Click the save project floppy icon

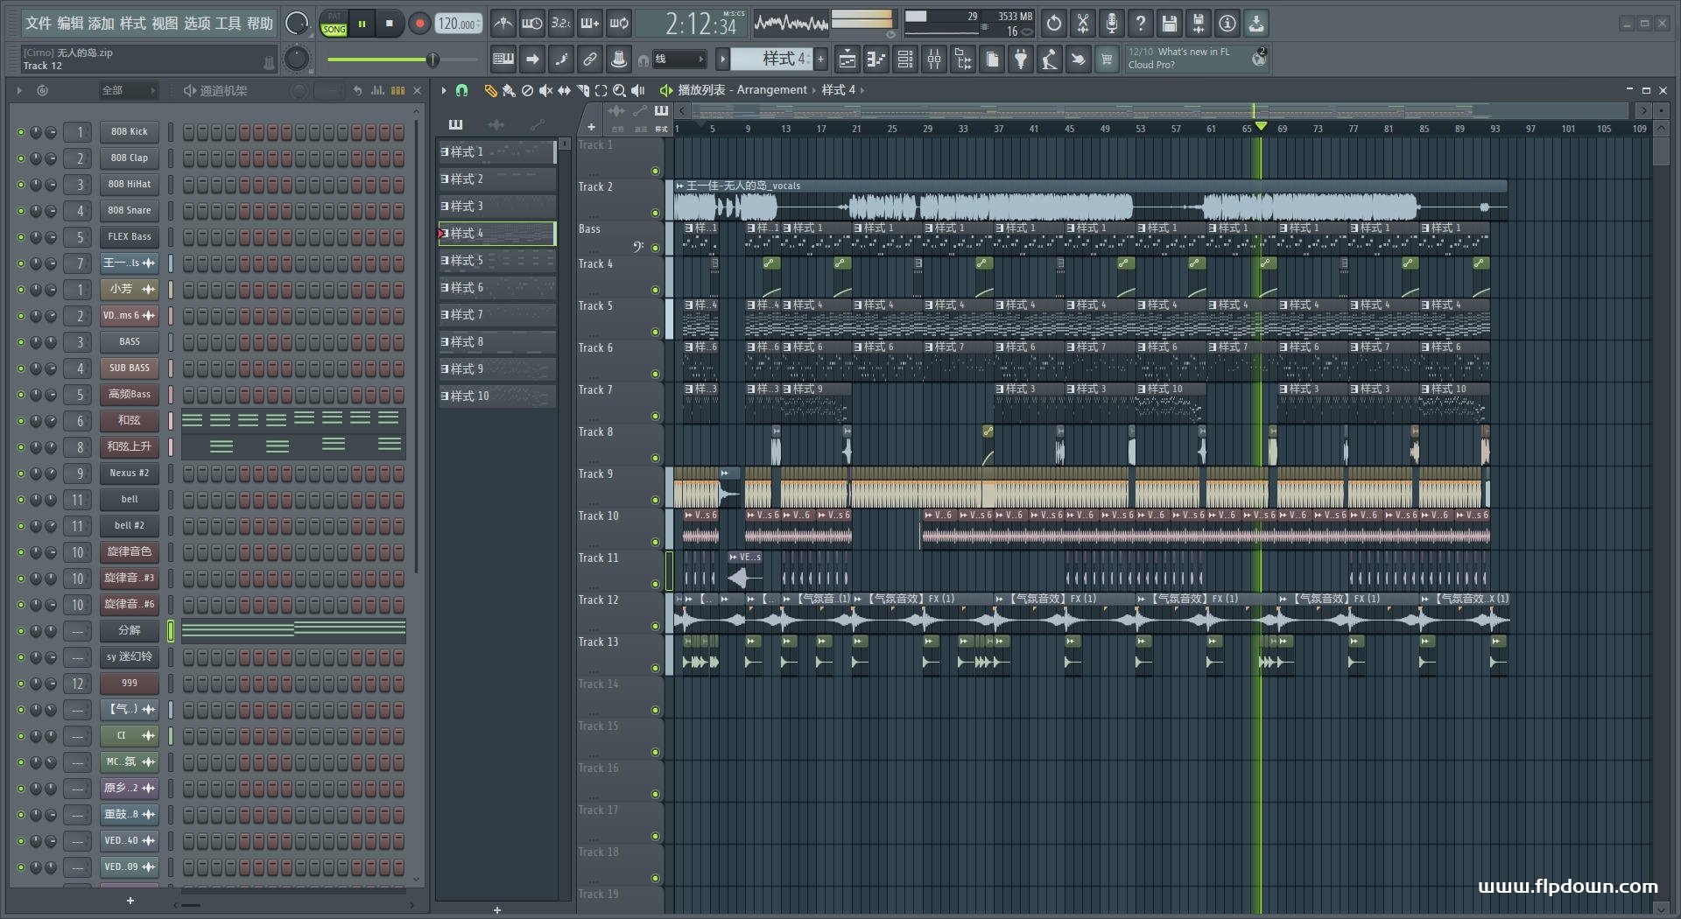[x=1169, y=24]
